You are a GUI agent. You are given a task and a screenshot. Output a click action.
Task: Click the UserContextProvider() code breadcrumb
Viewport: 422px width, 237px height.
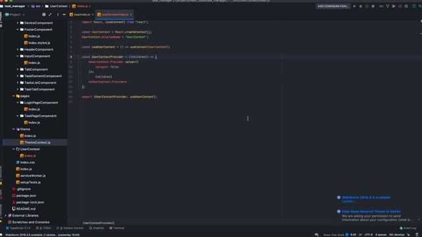pyautogui.click(x=98, y=223)
